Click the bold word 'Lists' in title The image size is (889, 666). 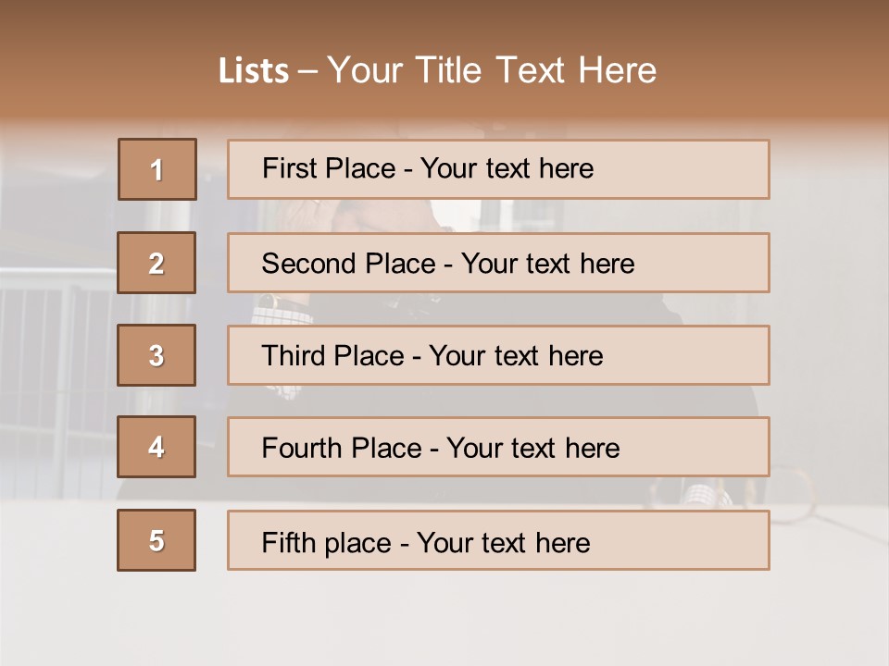(x=254, y=71)
